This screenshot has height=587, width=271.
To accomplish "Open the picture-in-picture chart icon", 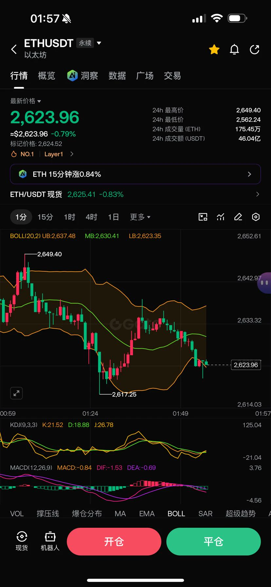I will click(203, 217).
